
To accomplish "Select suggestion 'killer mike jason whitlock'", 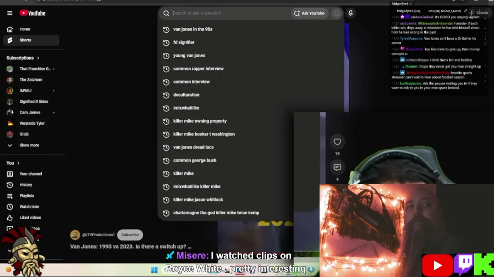I will [x=226, y=200].
